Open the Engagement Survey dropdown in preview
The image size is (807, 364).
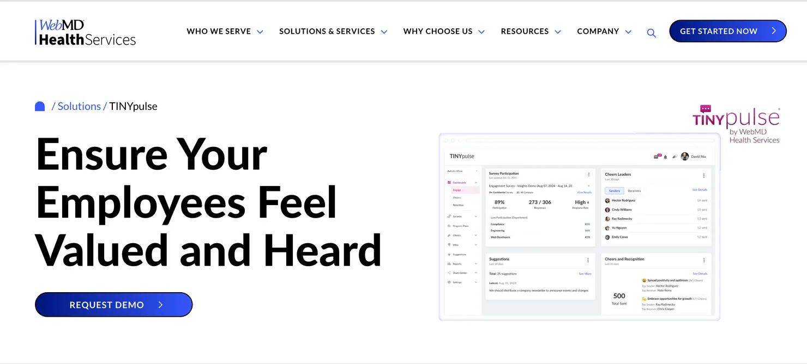540,186
